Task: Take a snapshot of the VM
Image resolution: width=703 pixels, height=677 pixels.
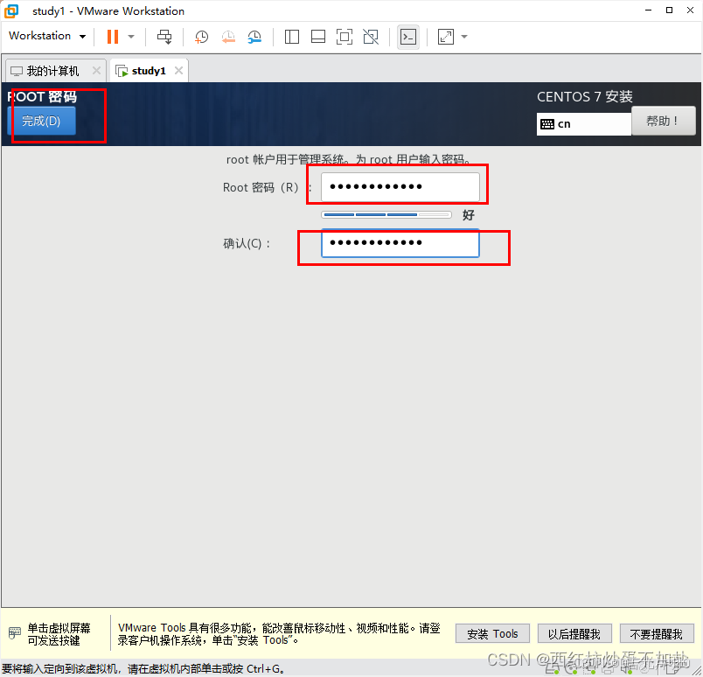Action: 201,37
